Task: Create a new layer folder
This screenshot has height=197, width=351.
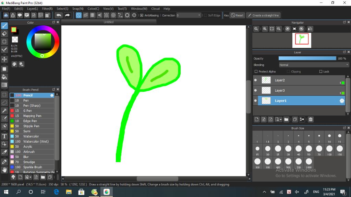Action: click(x=286, y=119)
